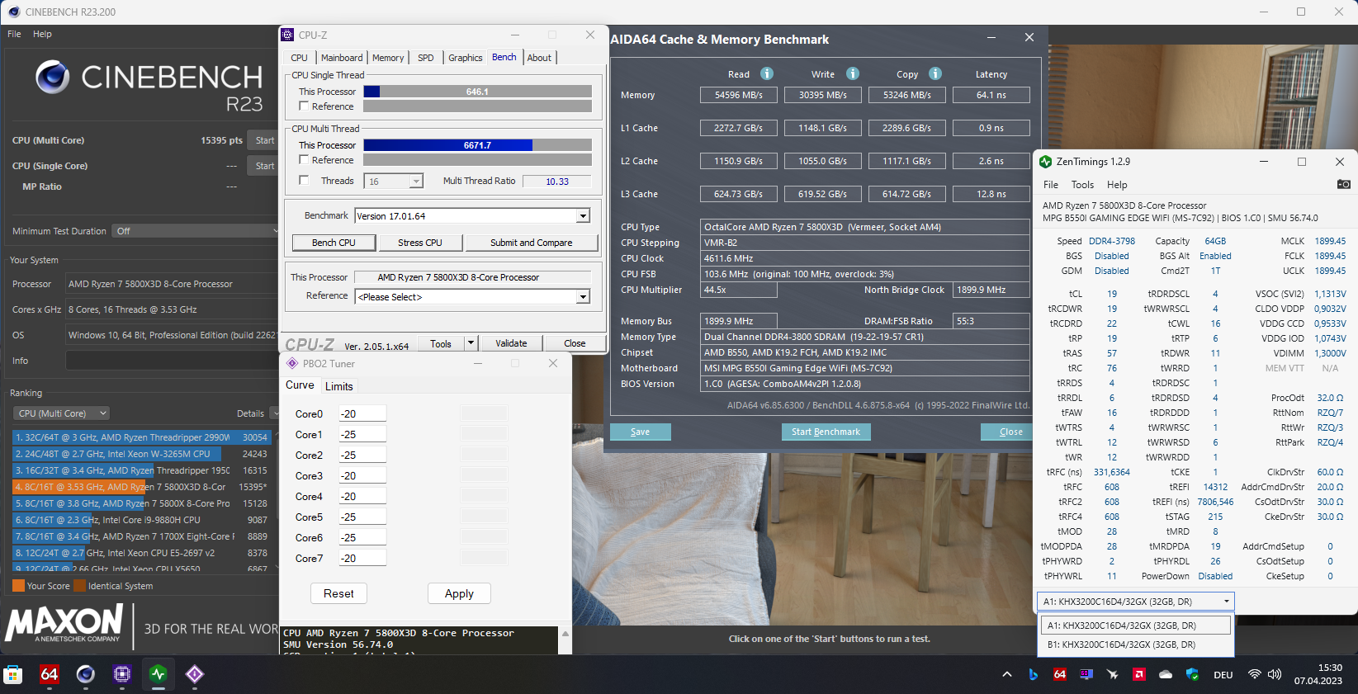Open info for AIDA64 Read column
Screen dimensions: 1358x694
(767, 73)
